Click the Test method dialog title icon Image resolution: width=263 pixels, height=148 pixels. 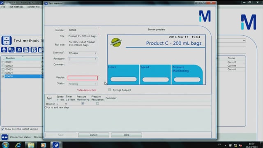[x=46, y=3]
